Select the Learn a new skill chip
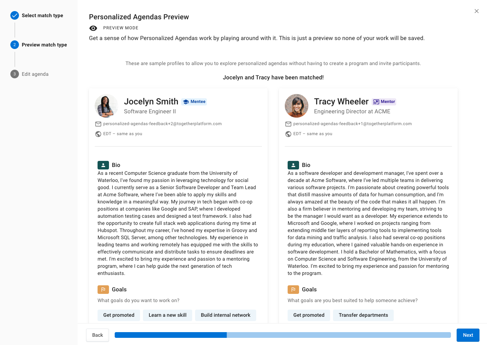Viewport: 487px width, 345px height. click(168, 315)
